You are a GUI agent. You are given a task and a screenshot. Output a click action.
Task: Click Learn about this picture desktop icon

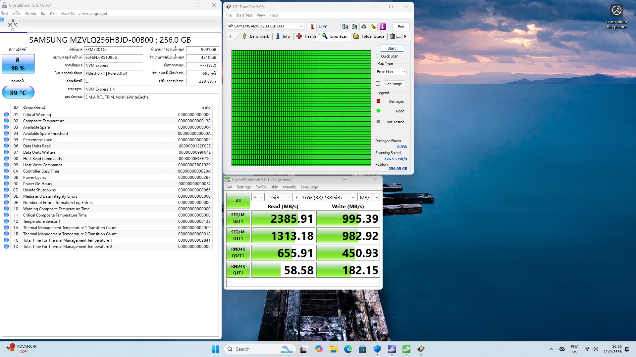click(x=616, y=17)
